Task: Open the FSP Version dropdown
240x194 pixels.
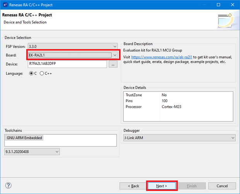Action: tap(72, 47)
